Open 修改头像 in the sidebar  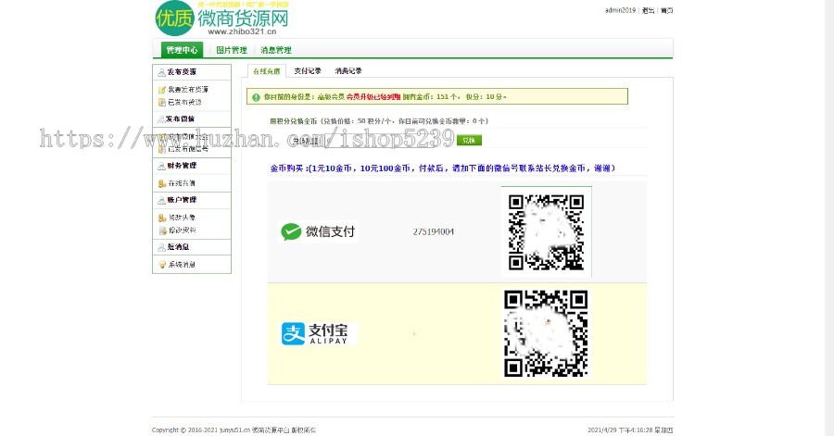point(182,218)
